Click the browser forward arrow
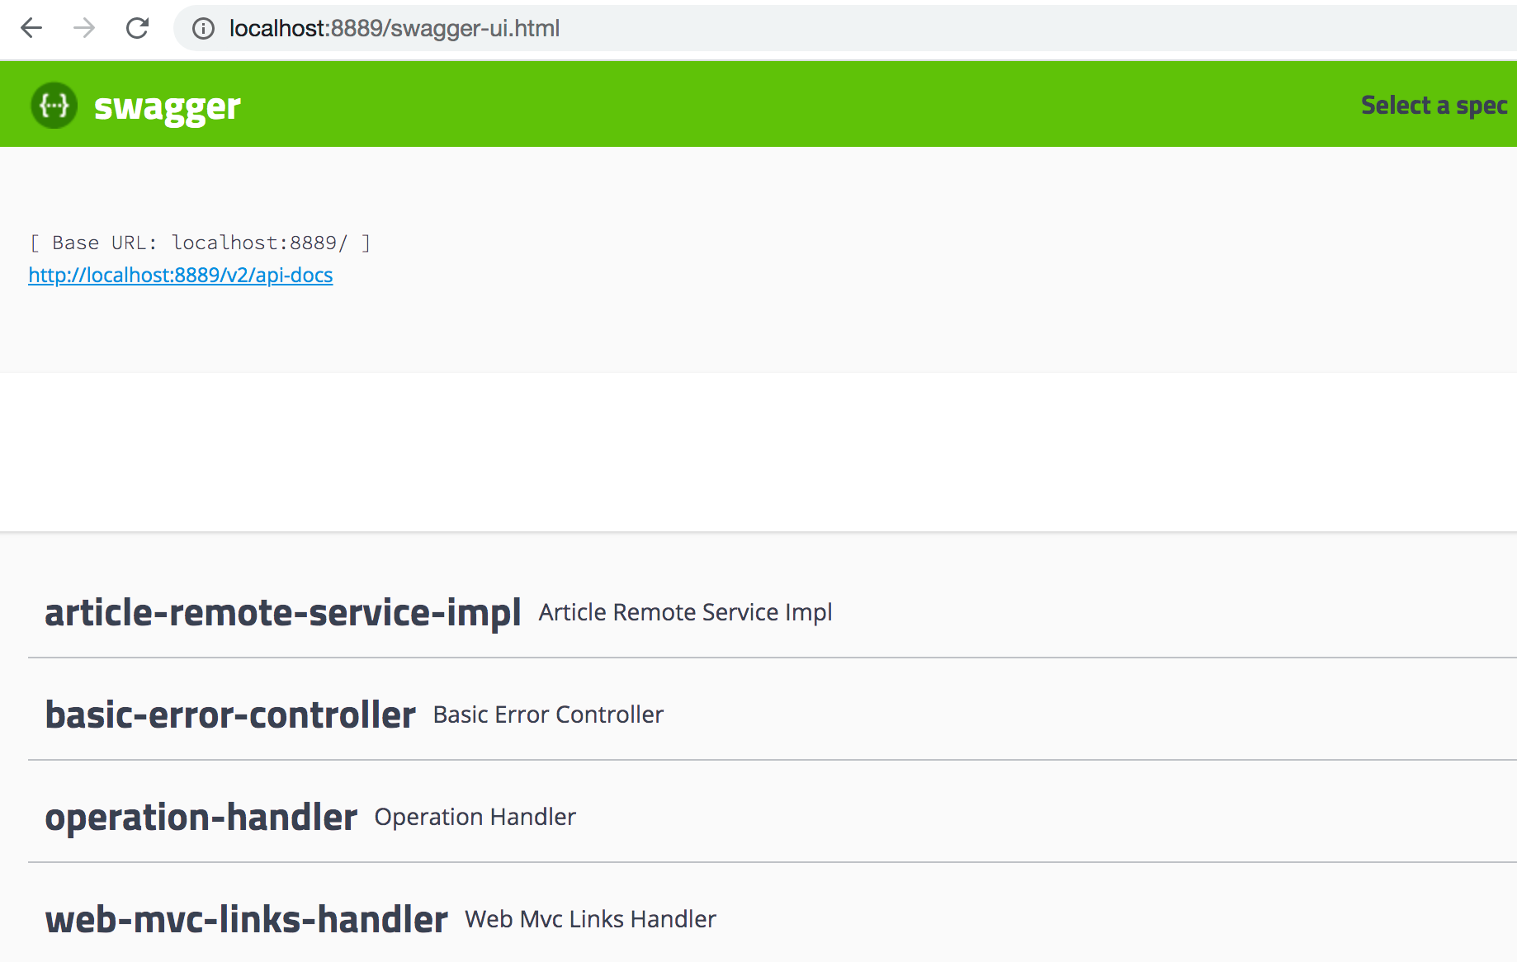This screenshot has height=962, width=1517. (84, 28)
